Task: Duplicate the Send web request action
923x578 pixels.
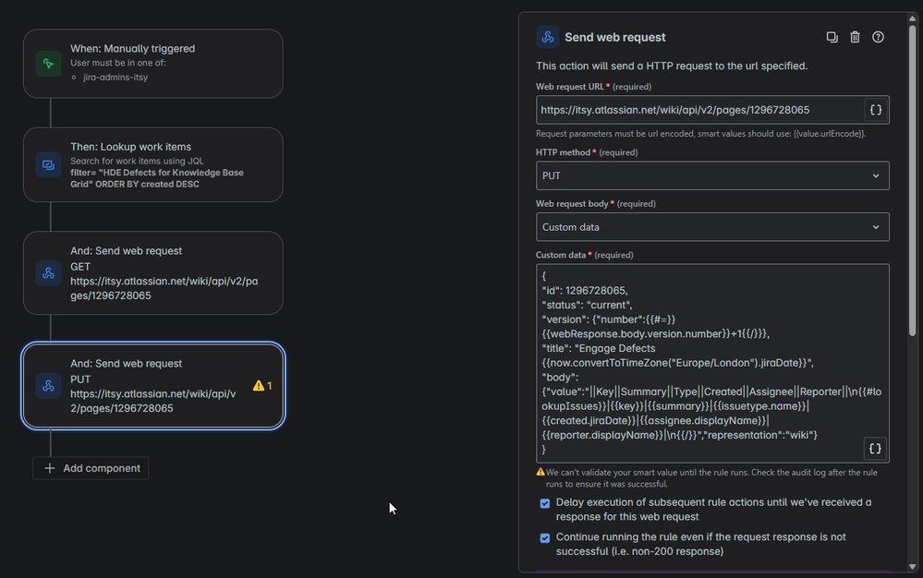Action: (832, 37)
